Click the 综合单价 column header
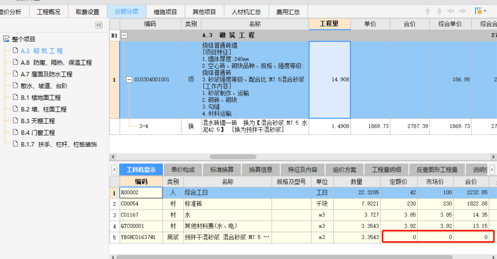 [x=450, y=24]
